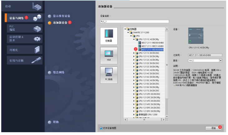Open the 设备与网络 portal section

(x=24, y=18)
